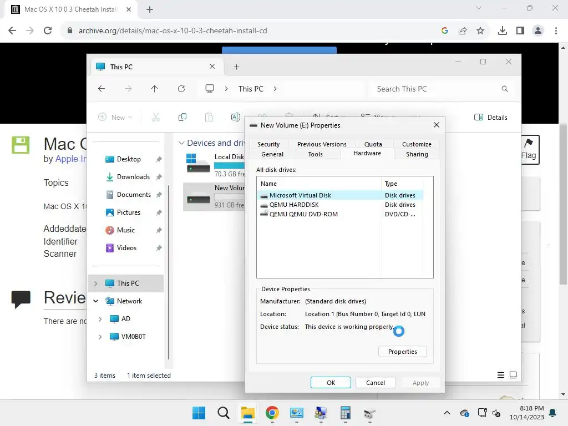Screen dimensions: 568x426
Task: Open Music in navigation pane
Action: 125,230
